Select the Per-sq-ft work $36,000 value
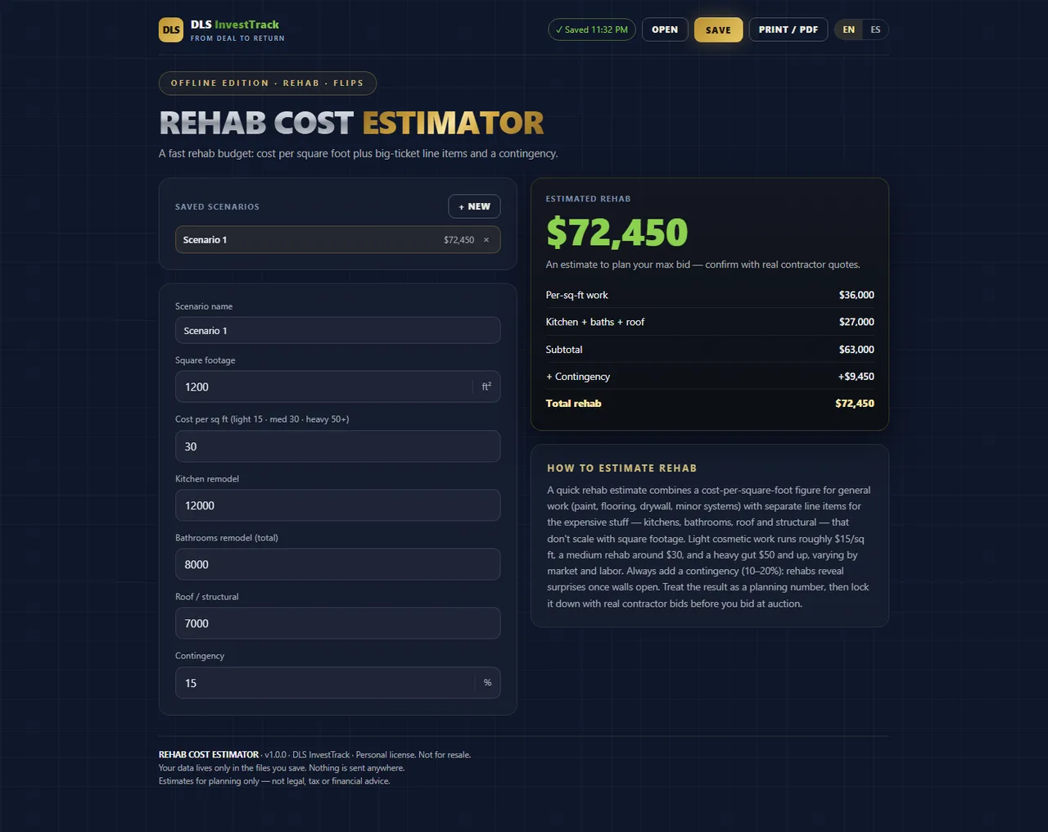The image size is (1048, 832). tap(856, 295)
